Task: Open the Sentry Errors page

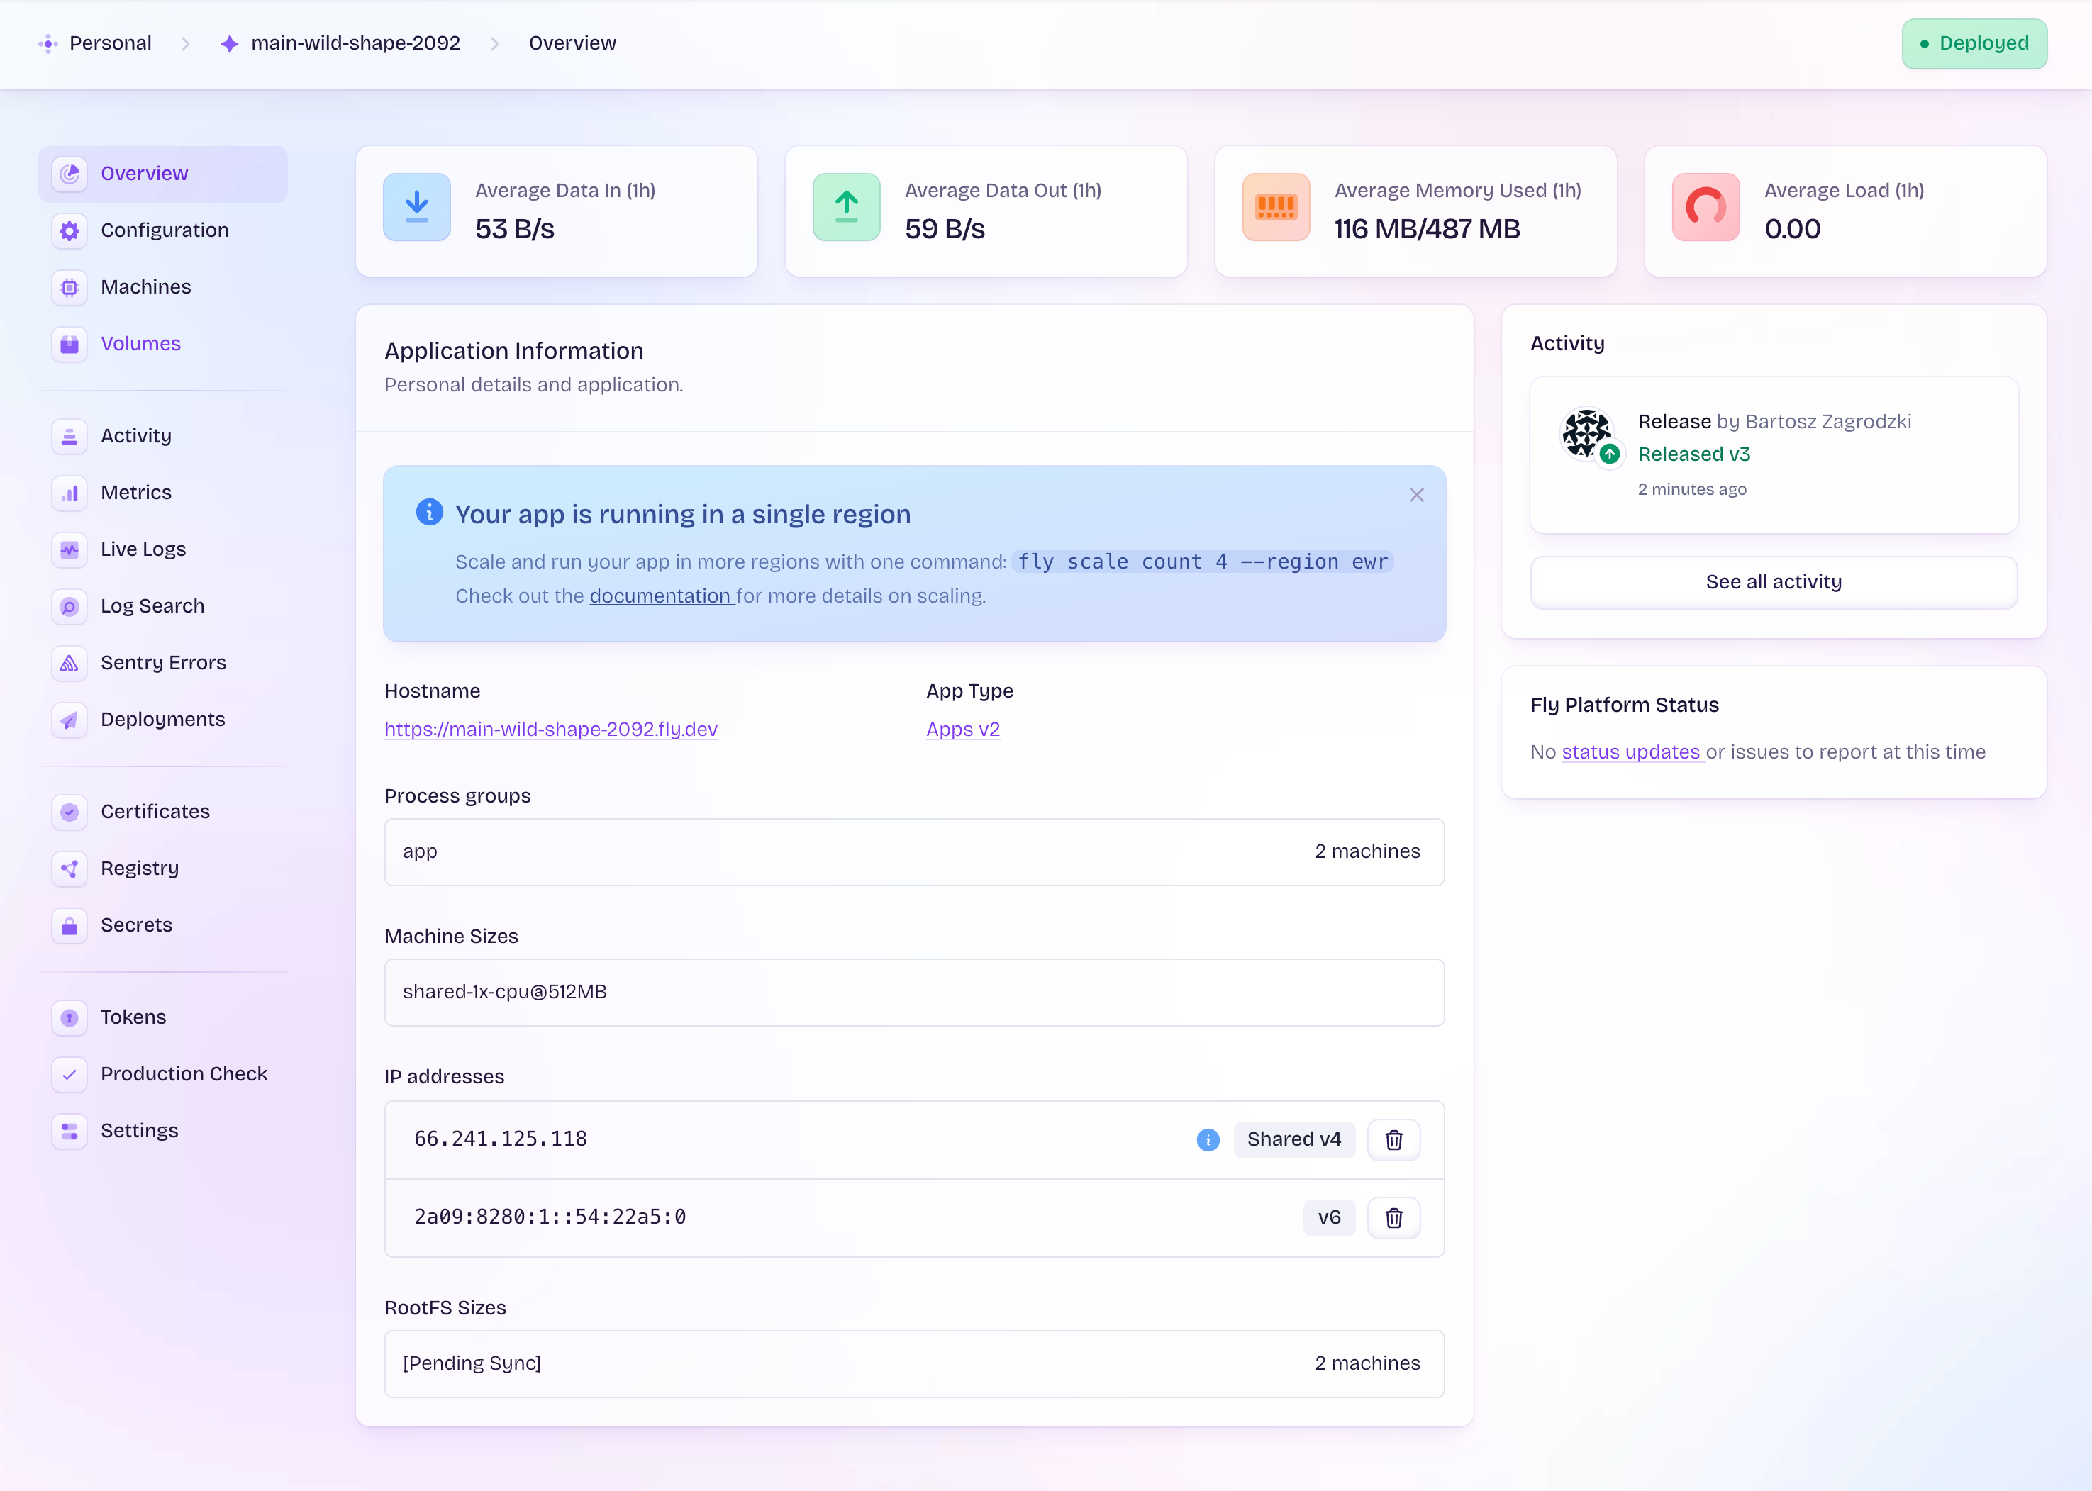Action: click(162, 663)
